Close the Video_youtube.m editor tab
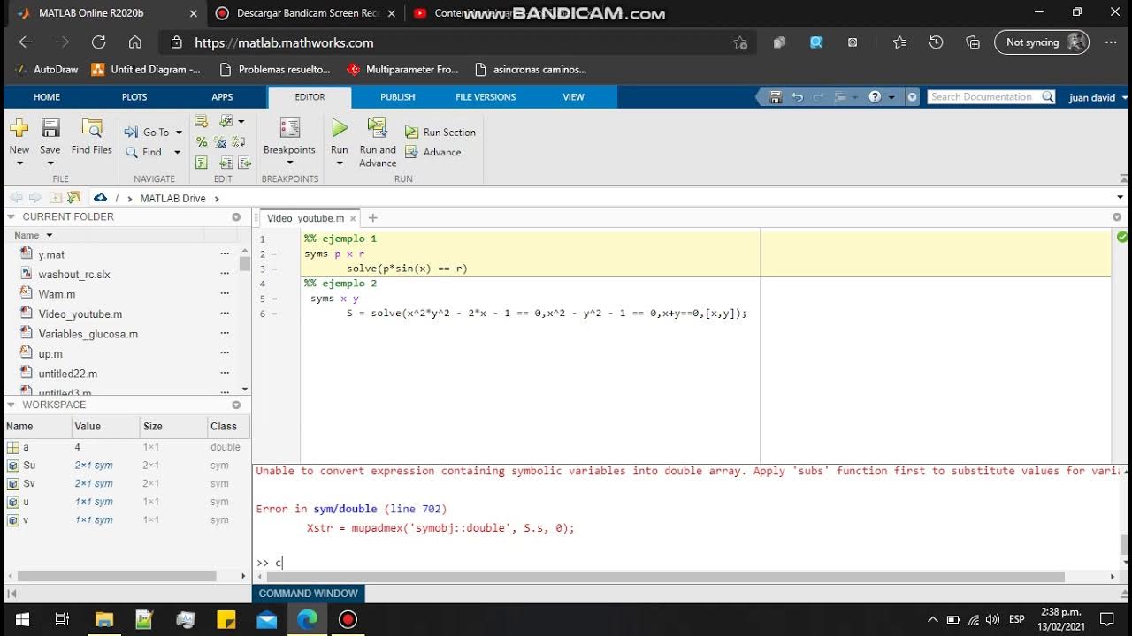 tap(354, 218)
